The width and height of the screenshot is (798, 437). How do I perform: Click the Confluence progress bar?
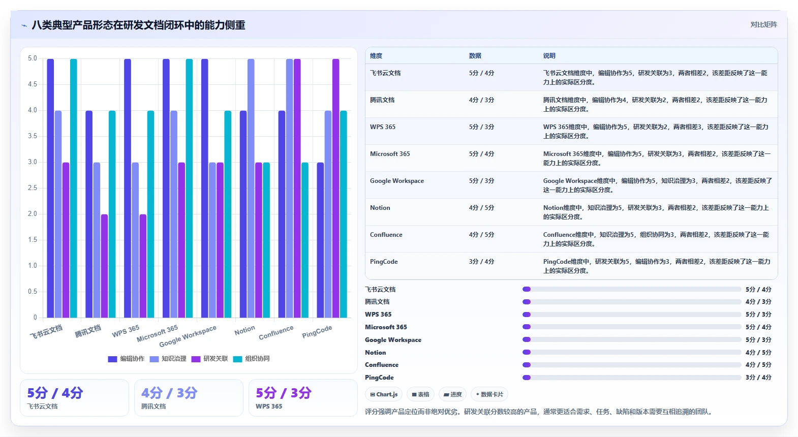point(632,365)
